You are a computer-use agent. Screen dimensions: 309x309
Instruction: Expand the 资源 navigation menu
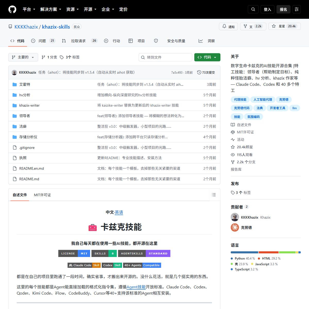73,9
